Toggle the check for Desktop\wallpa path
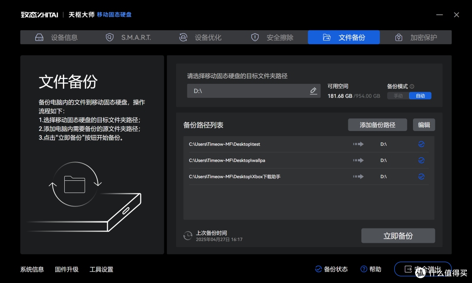472x283 pixels. (x=421, y=160)
